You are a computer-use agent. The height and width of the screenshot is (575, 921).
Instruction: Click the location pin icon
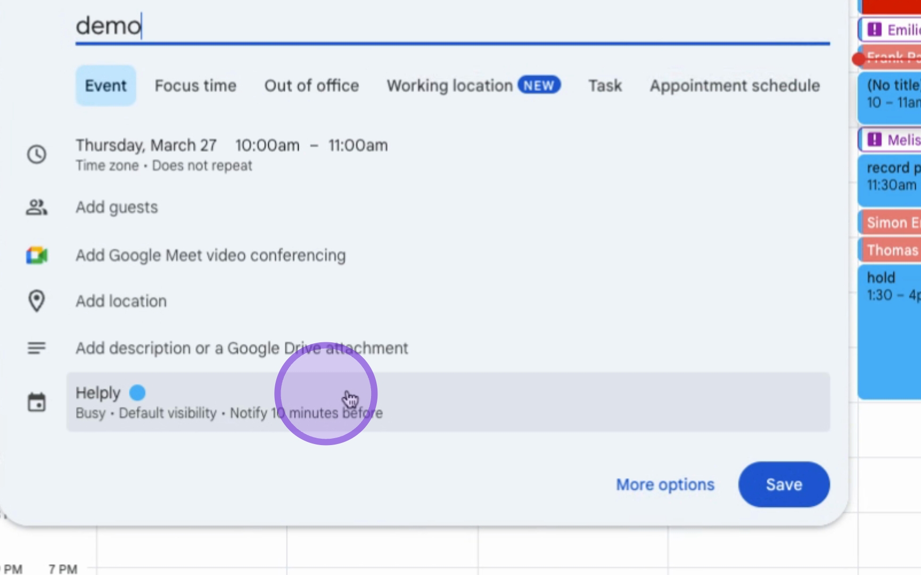point(37,301)
